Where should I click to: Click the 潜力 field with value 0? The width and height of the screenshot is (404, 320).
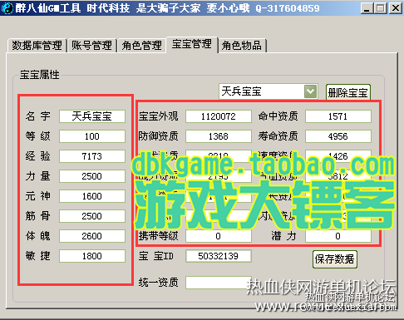[x=338, y=236]
